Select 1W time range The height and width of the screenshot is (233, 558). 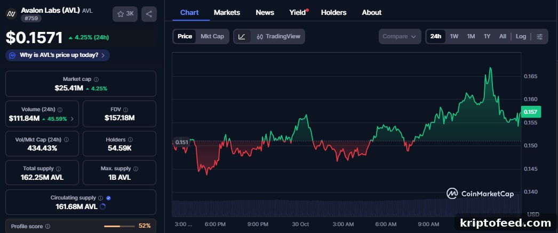[x=454, y=37]
